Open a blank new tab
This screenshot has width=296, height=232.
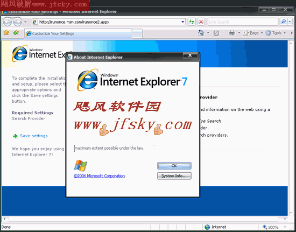pyautogui.click(x=137, y=34)
